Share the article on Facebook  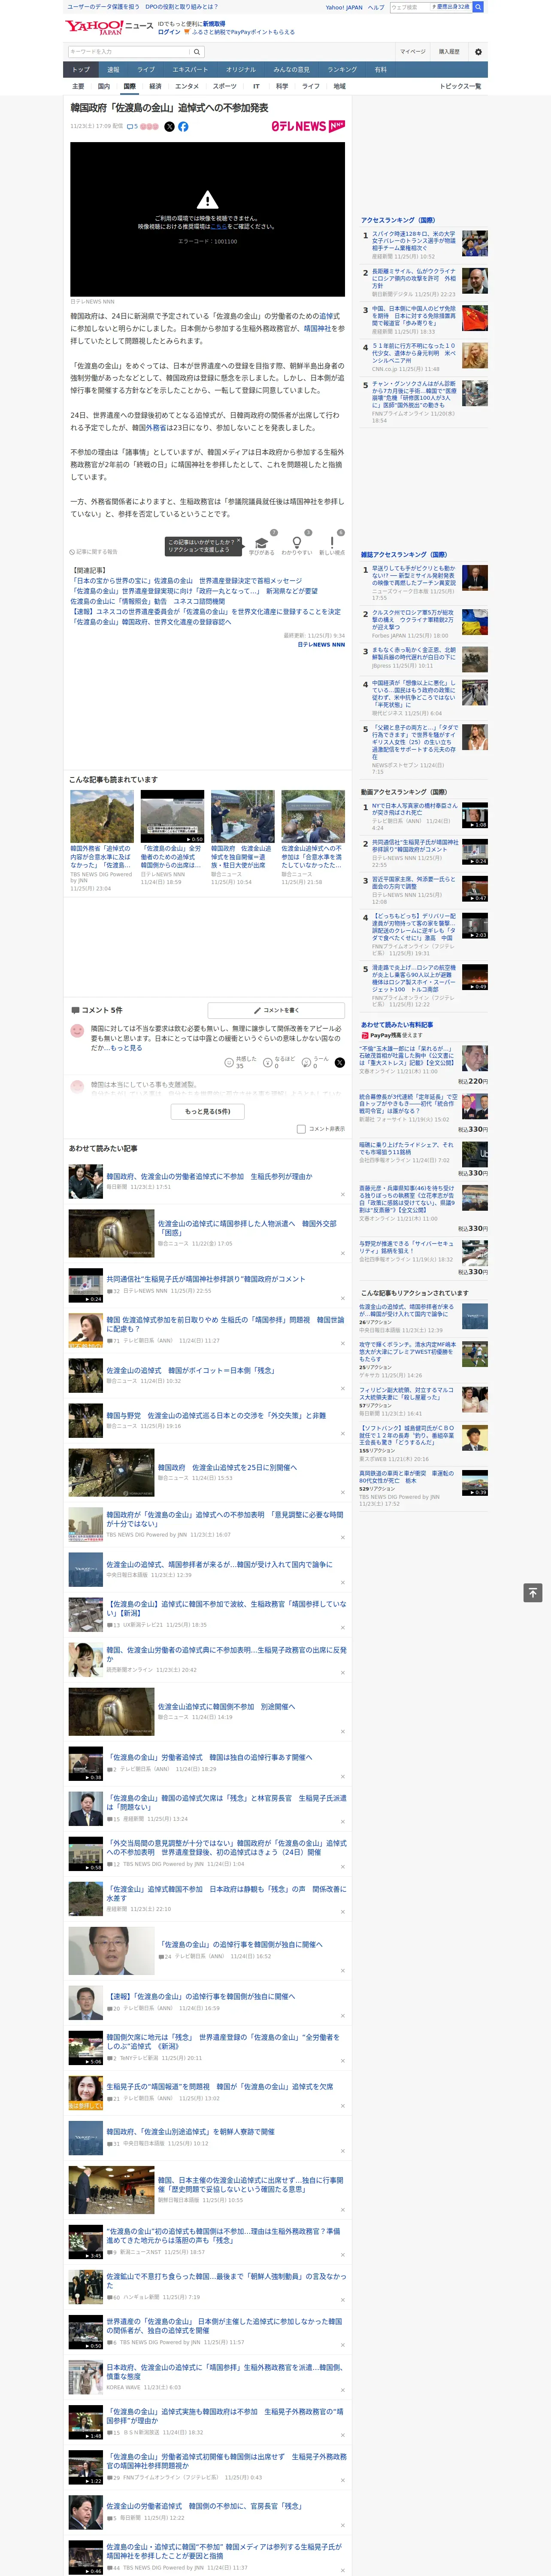click(183, 127)
